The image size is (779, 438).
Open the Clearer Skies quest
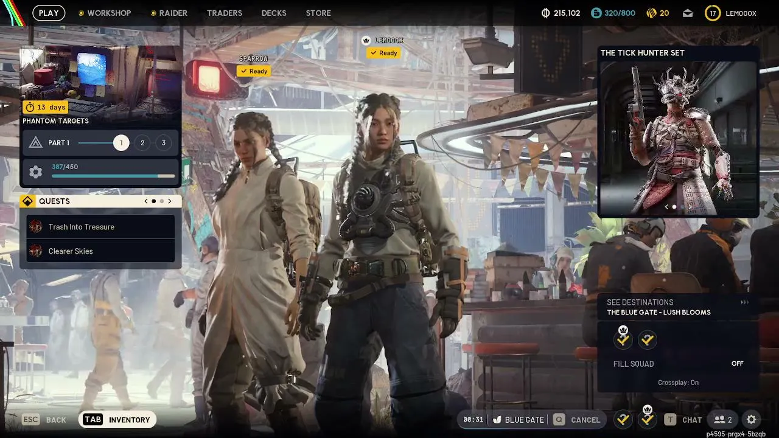100,251
